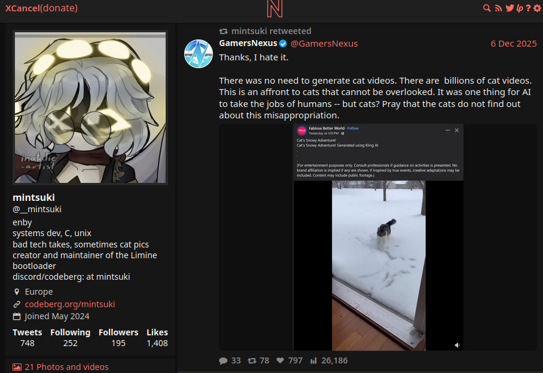Viewport: 543px width, 373px height.
Task: Click the Likes count 1,408
Action: [157, 343]
